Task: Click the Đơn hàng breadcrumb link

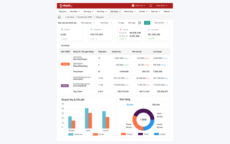Action: click(x=70, y=17)
